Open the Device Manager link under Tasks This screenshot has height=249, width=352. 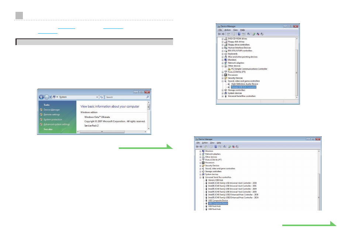[52, 110]
